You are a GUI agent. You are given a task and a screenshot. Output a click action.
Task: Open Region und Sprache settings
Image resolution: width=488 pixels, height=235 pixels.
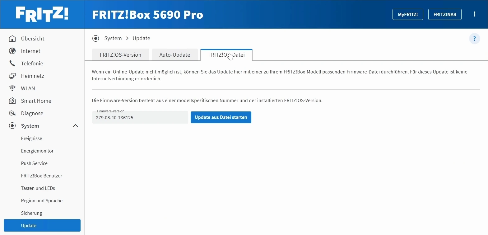[x=42, y=201]
